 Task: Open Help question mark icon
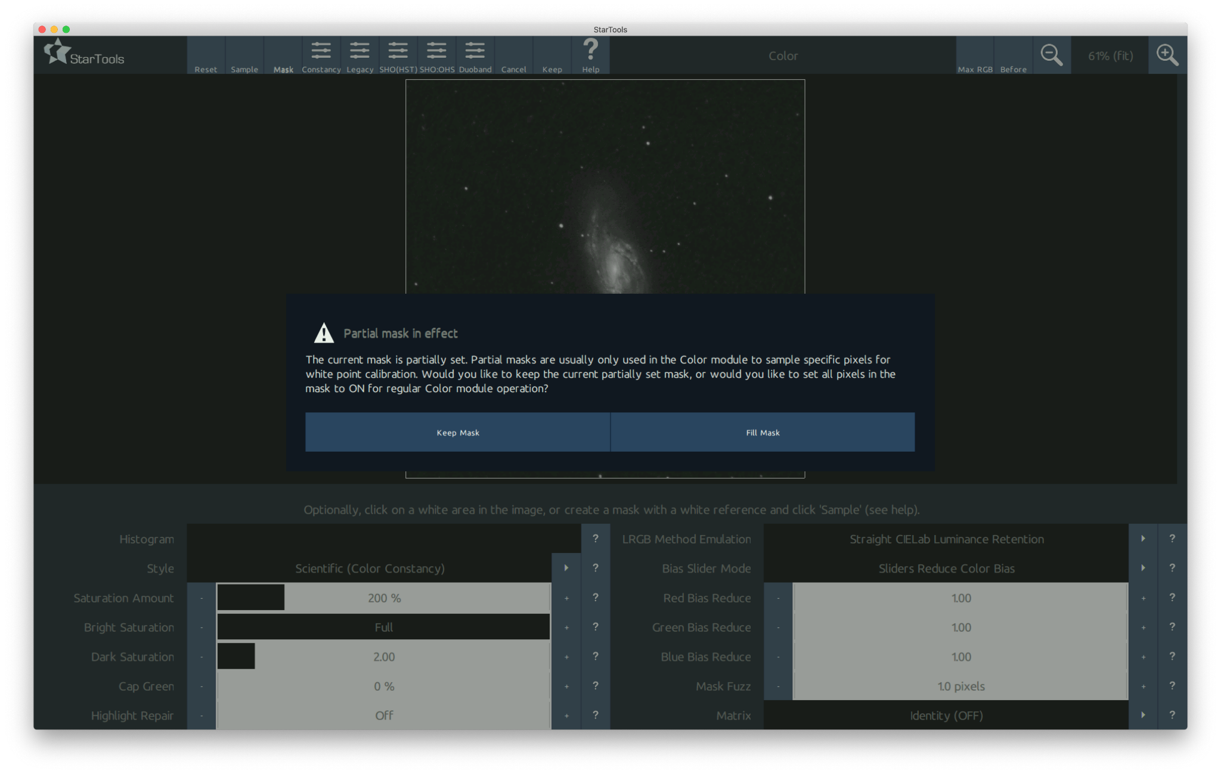click(591, 55)
